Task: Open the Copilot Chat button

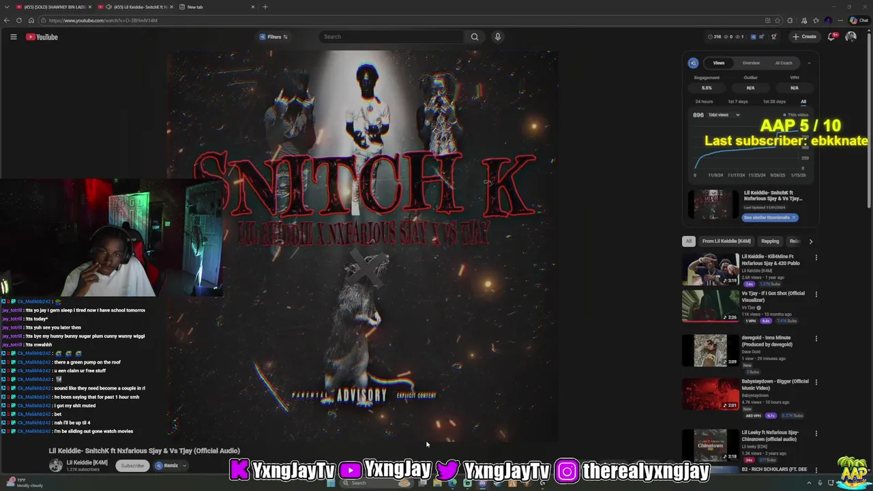Action: (x=861, y=20)
